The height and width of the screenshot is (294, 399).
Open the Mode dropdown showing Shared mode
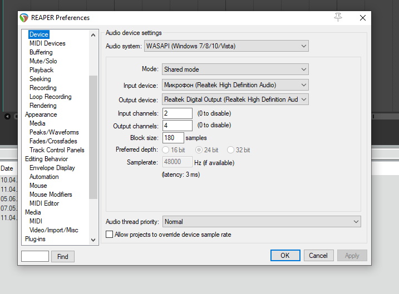235,69
